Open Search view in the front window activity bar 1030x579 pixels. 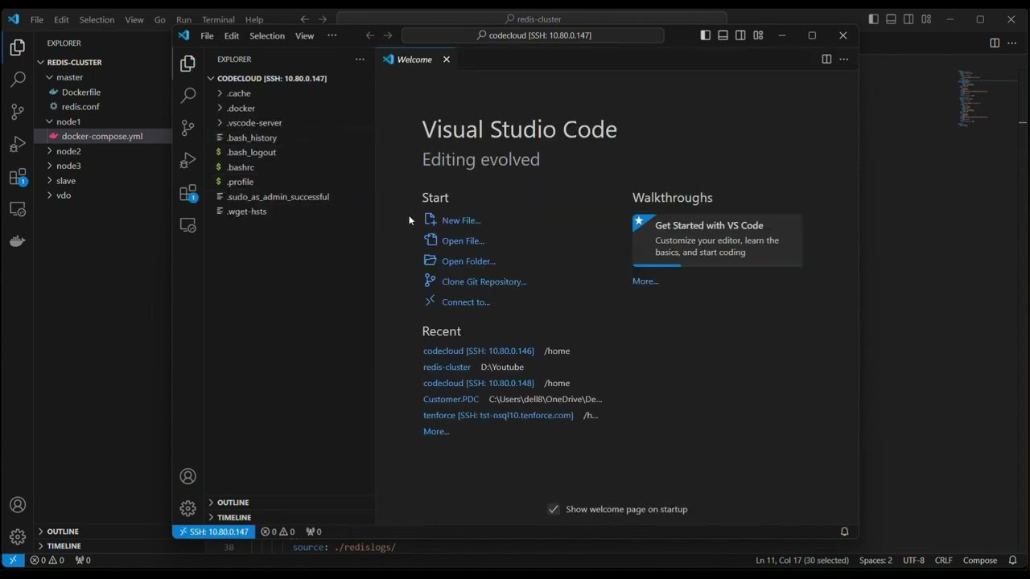tap(187, 96)
